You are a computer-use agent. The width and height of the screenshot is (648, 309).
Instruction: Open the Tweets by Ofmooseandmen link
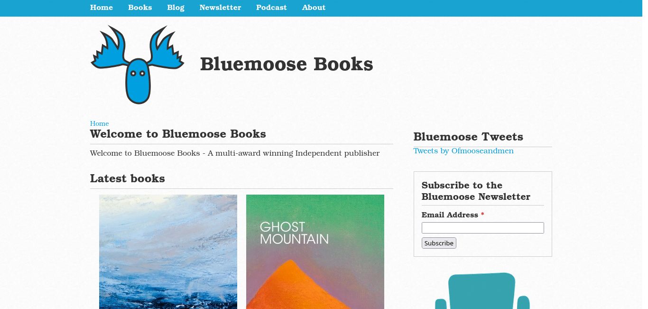click(x=463, y=151)
